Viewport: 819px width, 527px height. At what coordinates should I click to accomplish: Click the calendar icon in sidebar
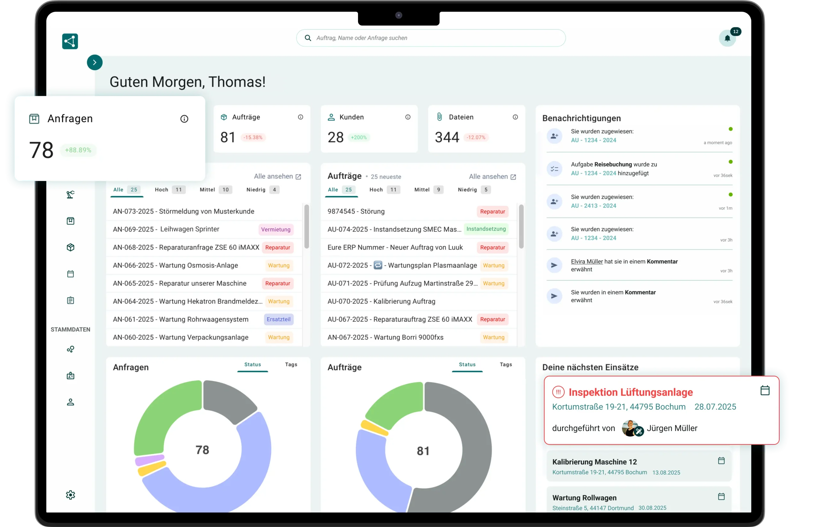[x=70, y=274]
